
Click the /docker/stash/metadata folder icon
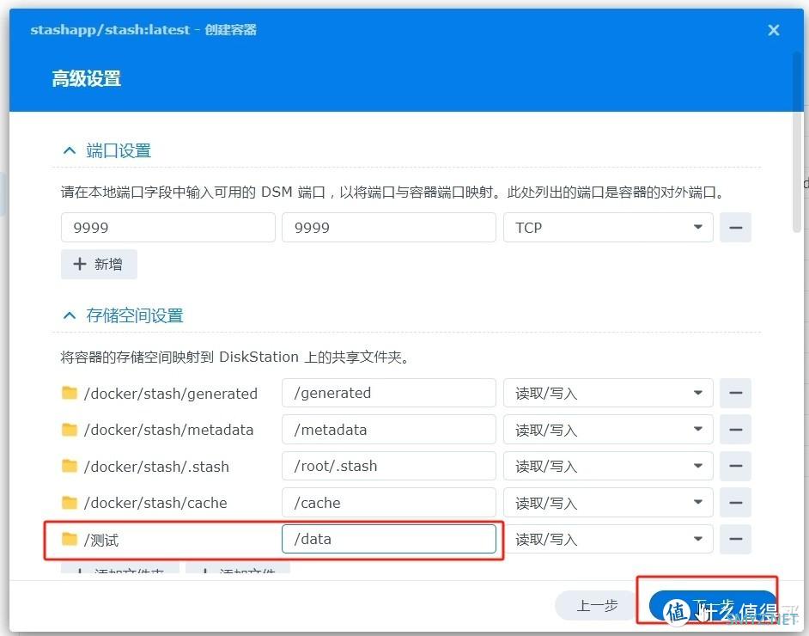pos(70,430)
